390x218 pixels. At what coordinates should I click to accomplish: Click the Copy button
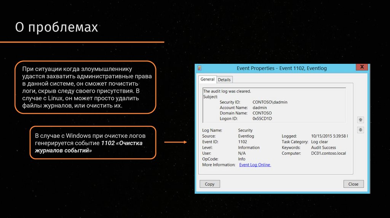pos(210,184)
